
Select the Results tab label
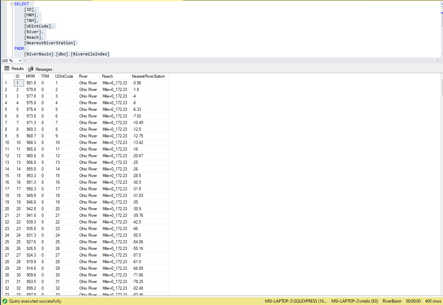pyautogui.click(x=17, y=69)
